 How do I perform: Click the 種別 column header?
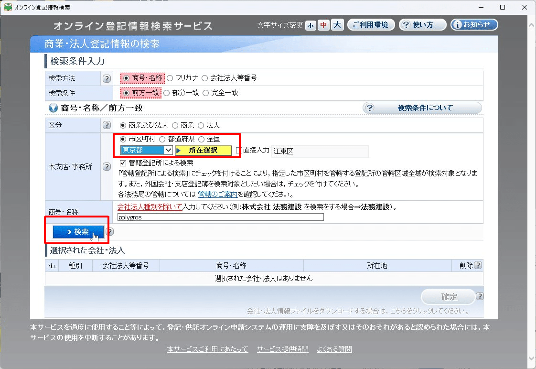(x=75, y=266)
